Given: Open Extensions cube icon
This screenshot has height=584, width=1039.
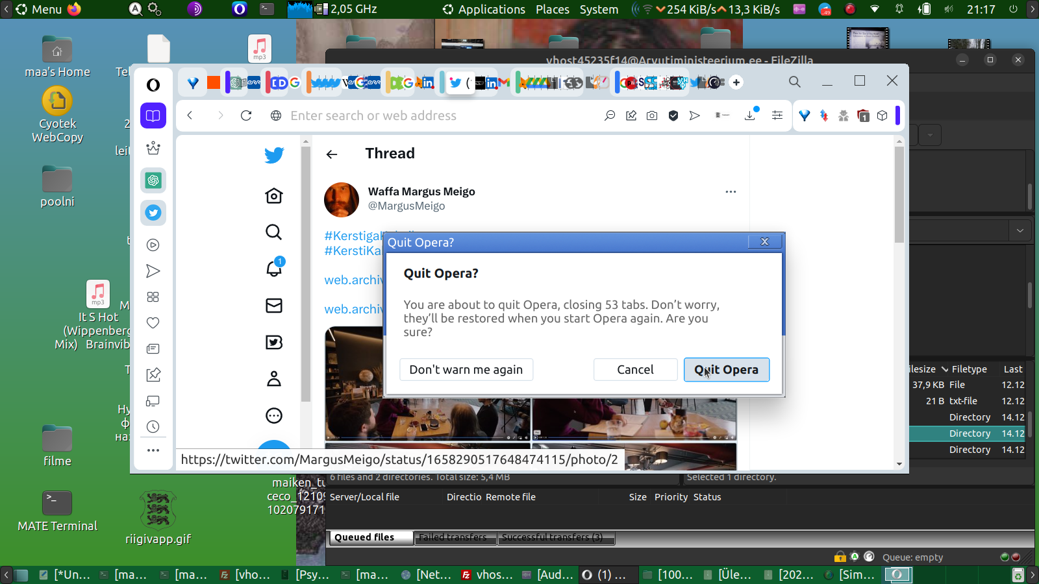Looking at the screenshot, I should pyautogui.click(x=882, y=116).
